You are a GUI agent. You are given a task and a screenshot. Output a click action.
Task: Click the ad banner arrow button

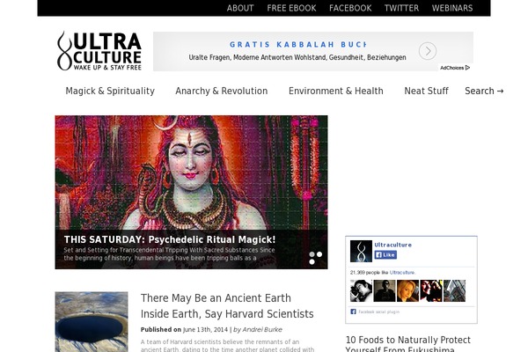(428, 51)
